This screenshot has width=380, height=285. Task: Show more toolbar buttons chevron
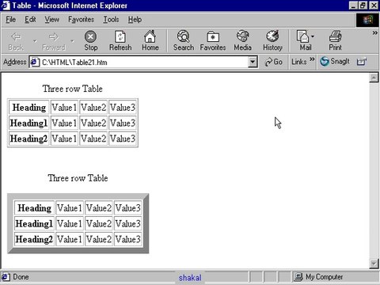(374, 33)
